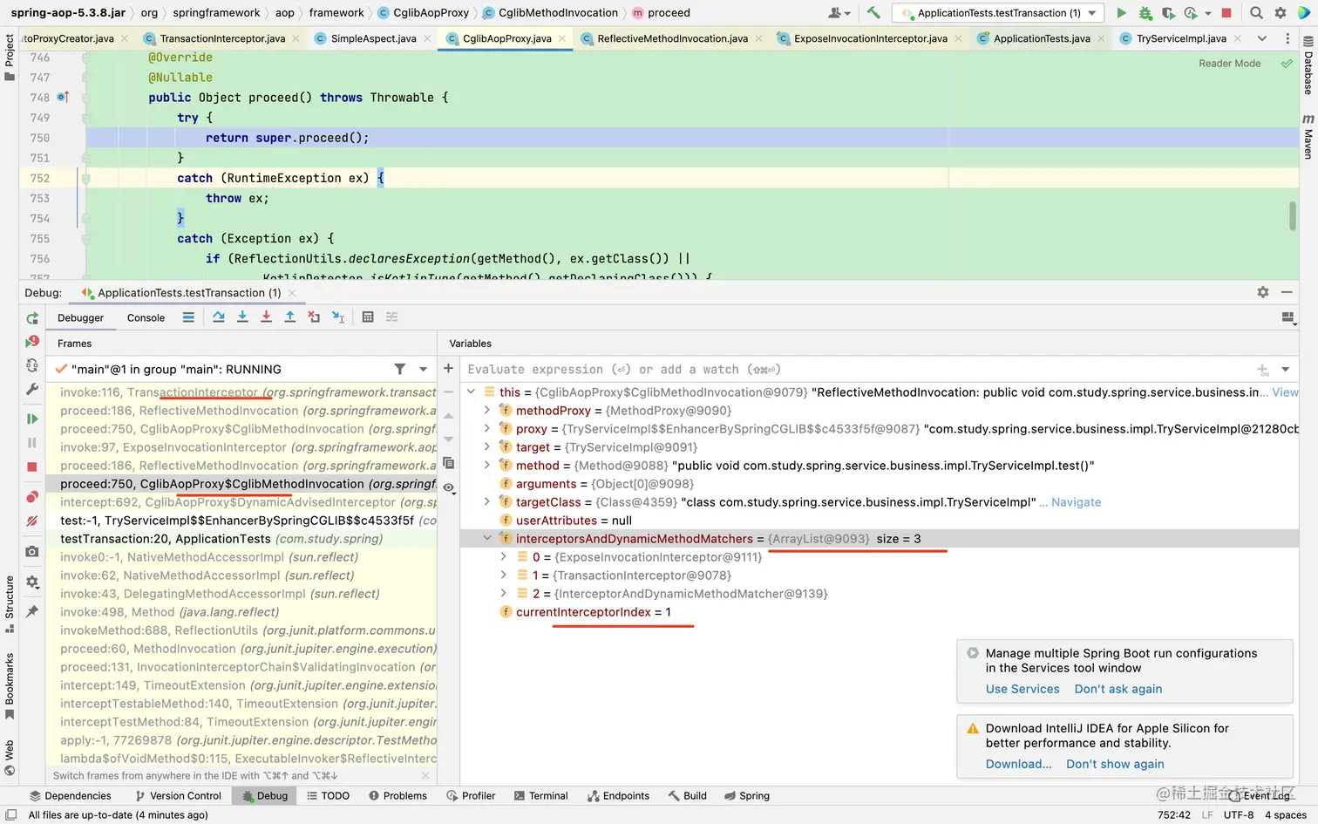Toggle Reader Mode in editor
Viewport: 1318px width, 824px height.
[1229, 64]
